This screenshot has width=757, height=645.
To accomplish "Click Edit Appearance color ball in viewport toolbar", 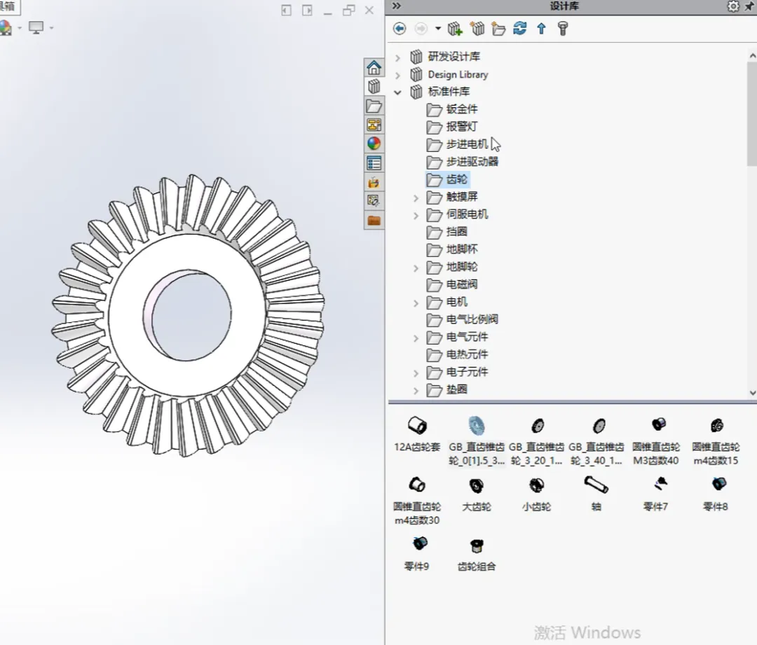I will (x=5, y=27).
